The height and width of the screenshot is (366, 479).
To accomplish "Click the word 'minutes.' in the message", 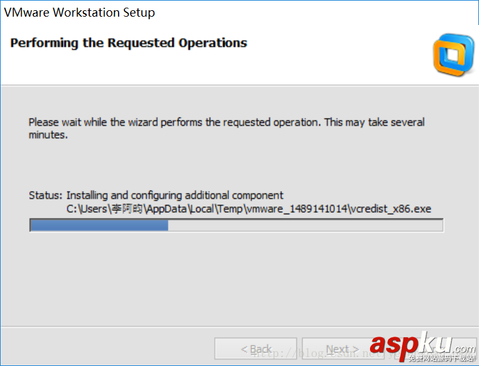I will click(48, 135).
